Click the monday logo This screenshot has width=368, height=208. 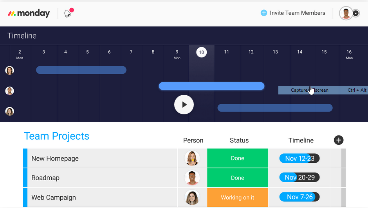(x=29, y=13)
